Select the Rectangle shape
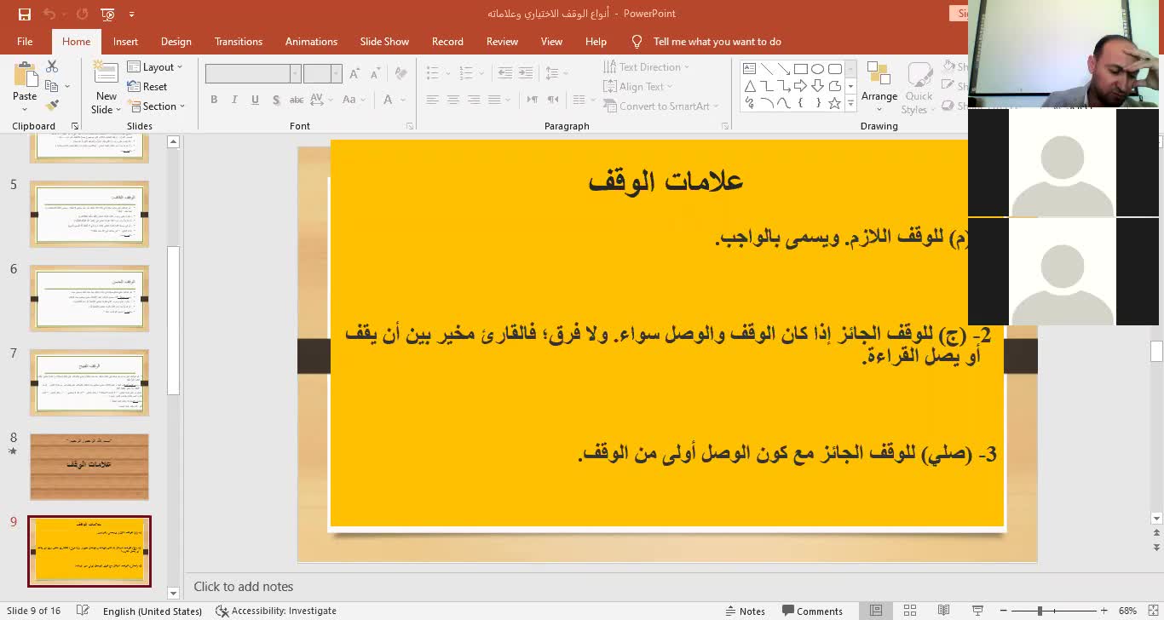This screenshot has height=620, width=1164. tap(800, 69)
